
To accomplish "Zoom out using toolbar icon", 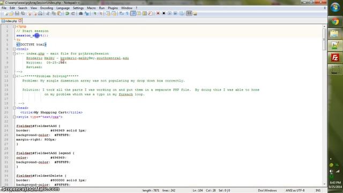I will [101, 13].
